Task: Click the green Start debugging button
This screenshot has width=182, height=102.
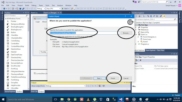Action: pos(65,9)
